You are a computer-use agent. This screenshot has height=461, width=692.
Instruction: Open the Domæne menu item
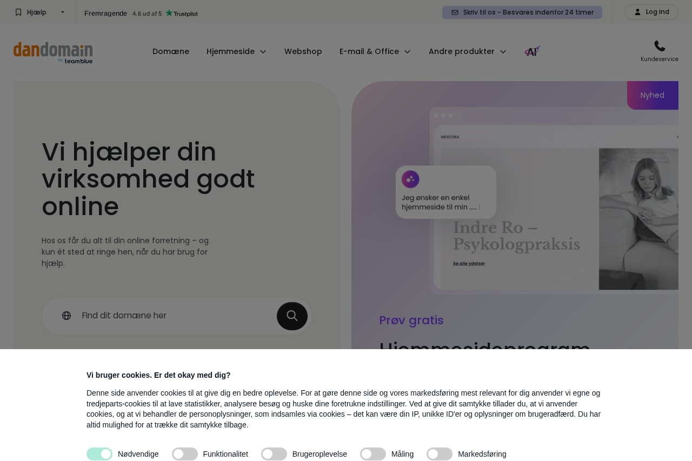(x=171, y=51)
